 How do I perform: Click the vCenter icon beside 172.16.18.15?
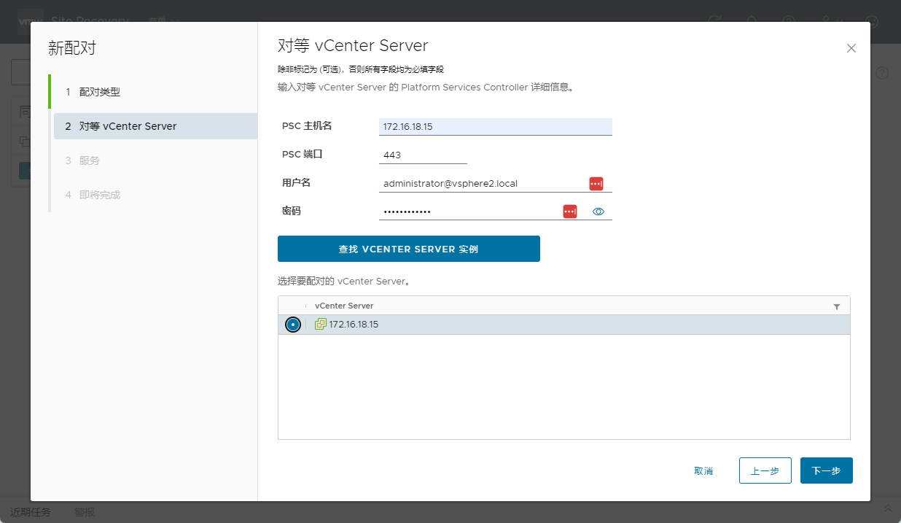pos(320,324)
